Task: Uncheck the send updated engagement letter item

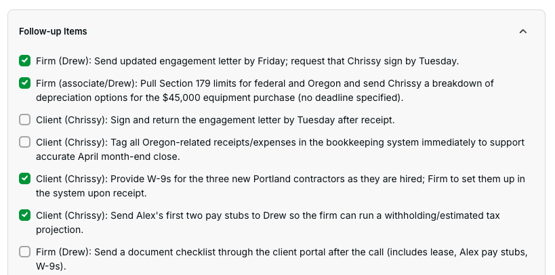Action: click(x=25, y=61)
